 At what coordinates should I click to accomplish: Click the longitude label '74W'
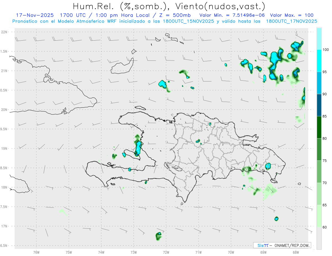101,252
